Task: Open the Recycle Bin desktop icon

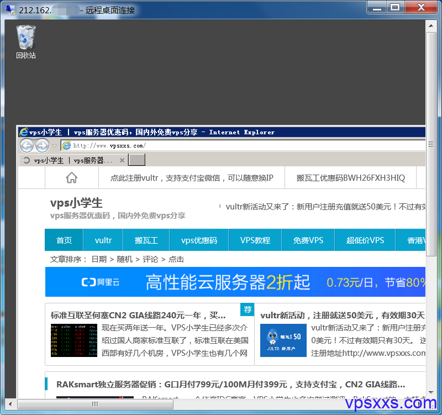Action: (25, 42)
